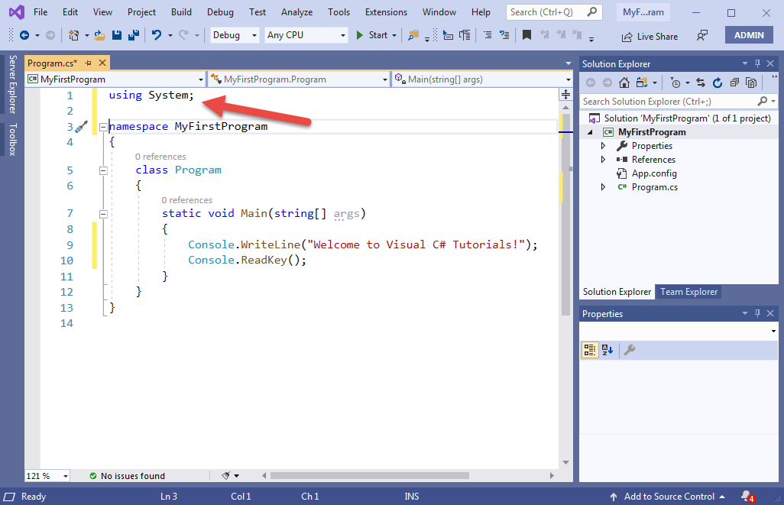Screen dimensions: 784x505
Task: Sync Solution Explorer with active document
Action: (702, 83)
